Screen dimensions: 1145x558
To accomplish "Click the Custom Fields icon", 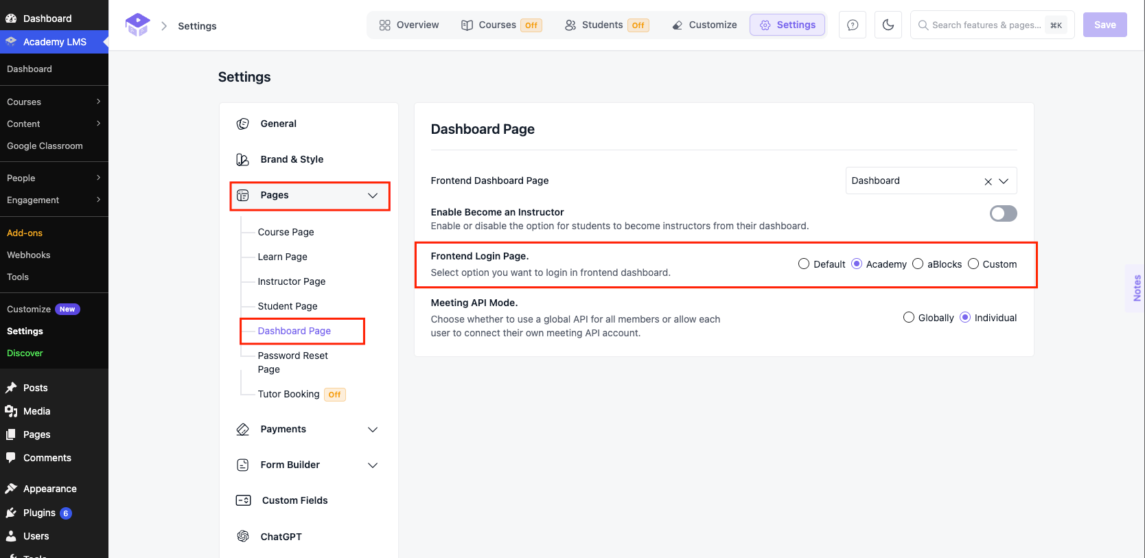I will [x=244, y=501].
